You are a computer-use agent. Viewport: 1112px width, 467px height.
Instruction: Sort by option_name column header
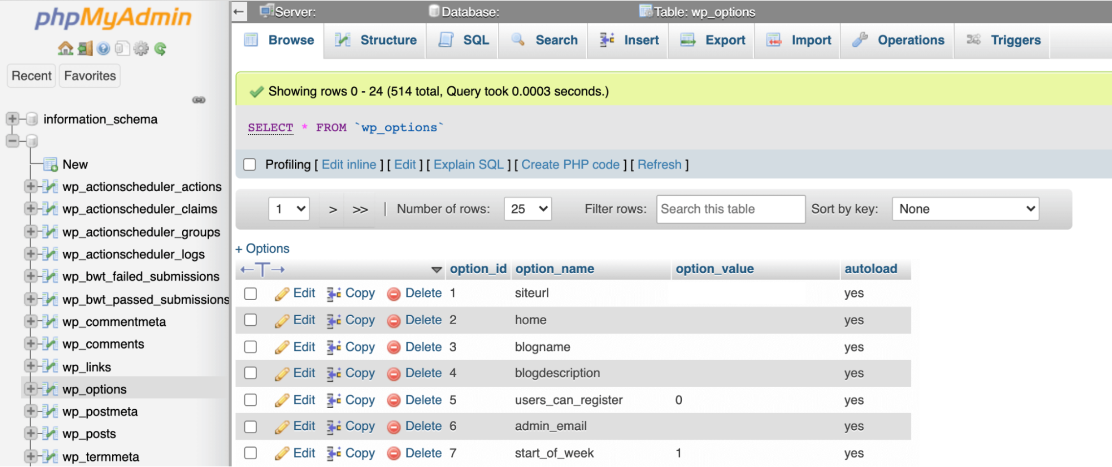(555, 269)
